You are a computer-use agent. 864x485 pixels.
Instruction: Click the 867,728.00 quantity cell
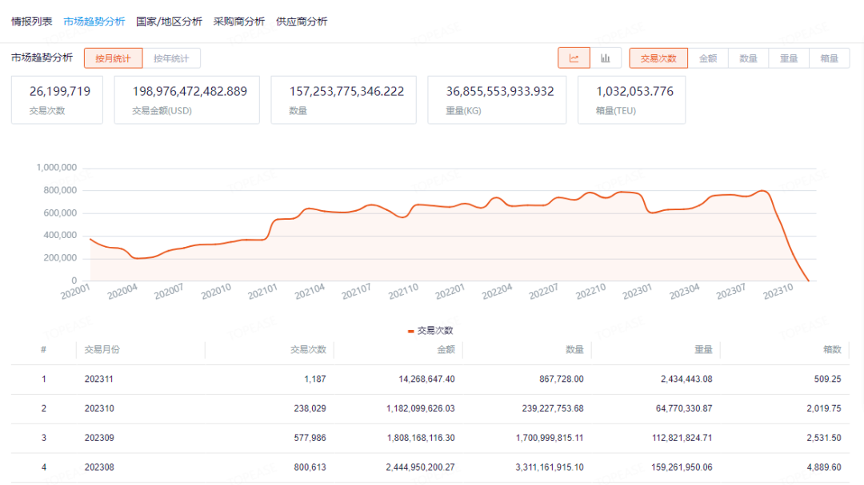(x=562, y=380)
